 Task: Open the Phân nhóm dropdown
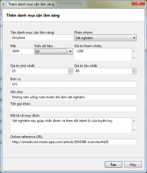105,38
